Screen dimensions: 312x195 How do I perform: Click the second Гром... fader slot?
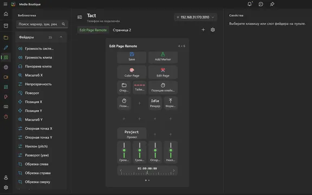[140, 152]
